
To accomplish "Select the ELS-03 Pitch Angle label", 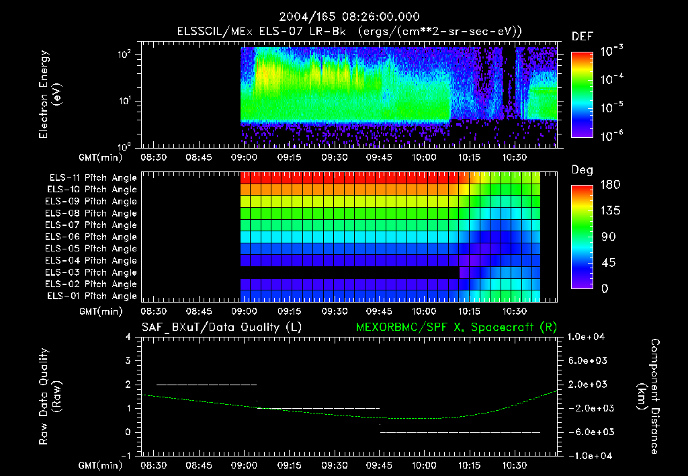I will (91, 272).
